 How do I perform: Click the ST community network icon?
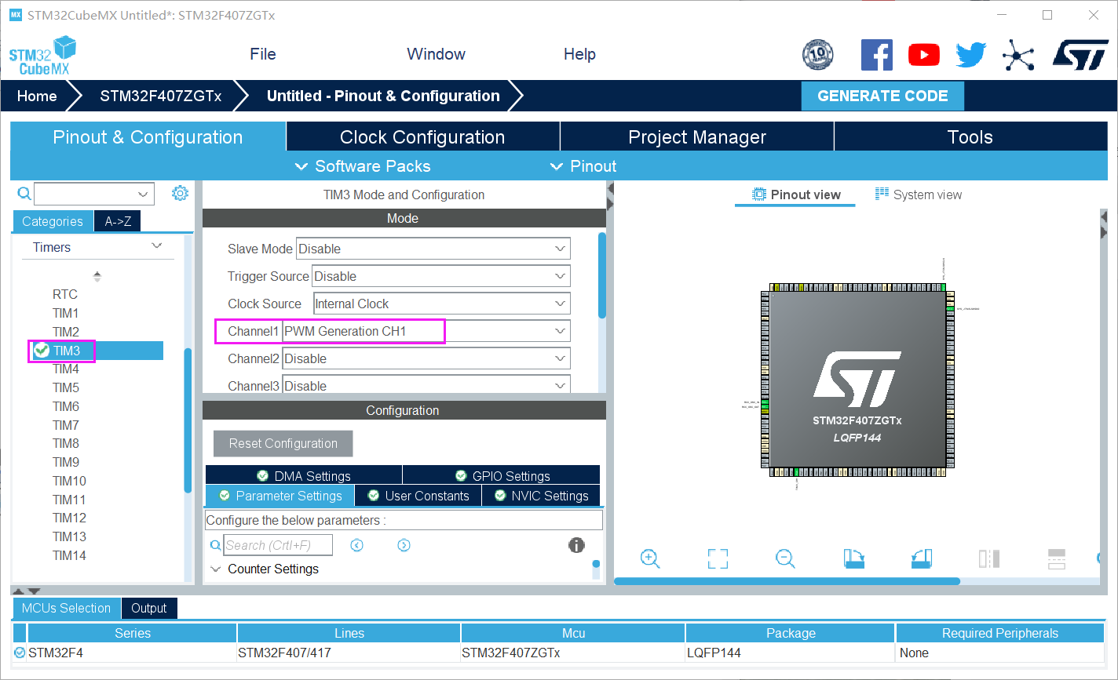pyautogui.click(x=1018, y=55)
